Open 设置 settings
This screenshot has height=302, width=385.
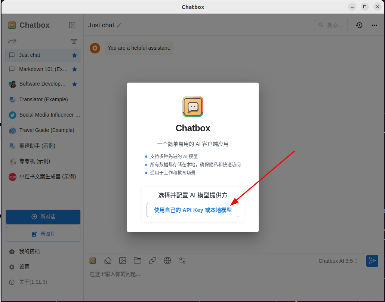pos(43,267)
